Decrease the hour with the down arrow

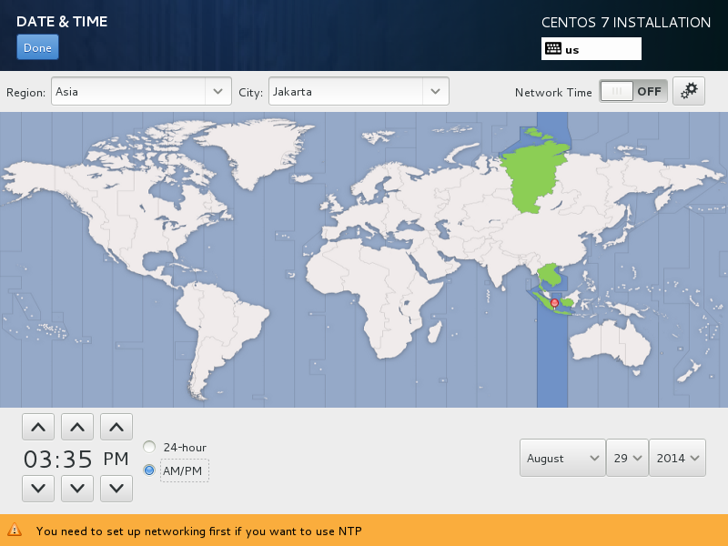[x=38, y=489]
